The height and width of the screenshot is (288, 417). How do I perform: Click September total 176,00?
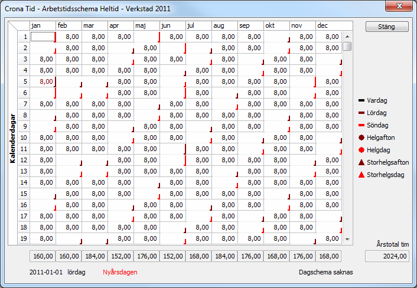pos(251,256)
